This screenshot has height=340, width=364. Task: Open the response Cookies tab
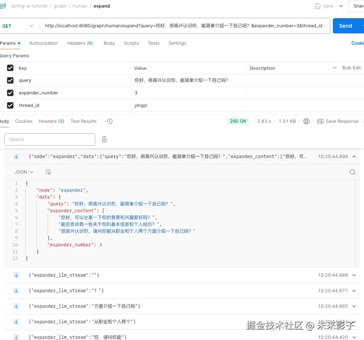coord(24,121)
